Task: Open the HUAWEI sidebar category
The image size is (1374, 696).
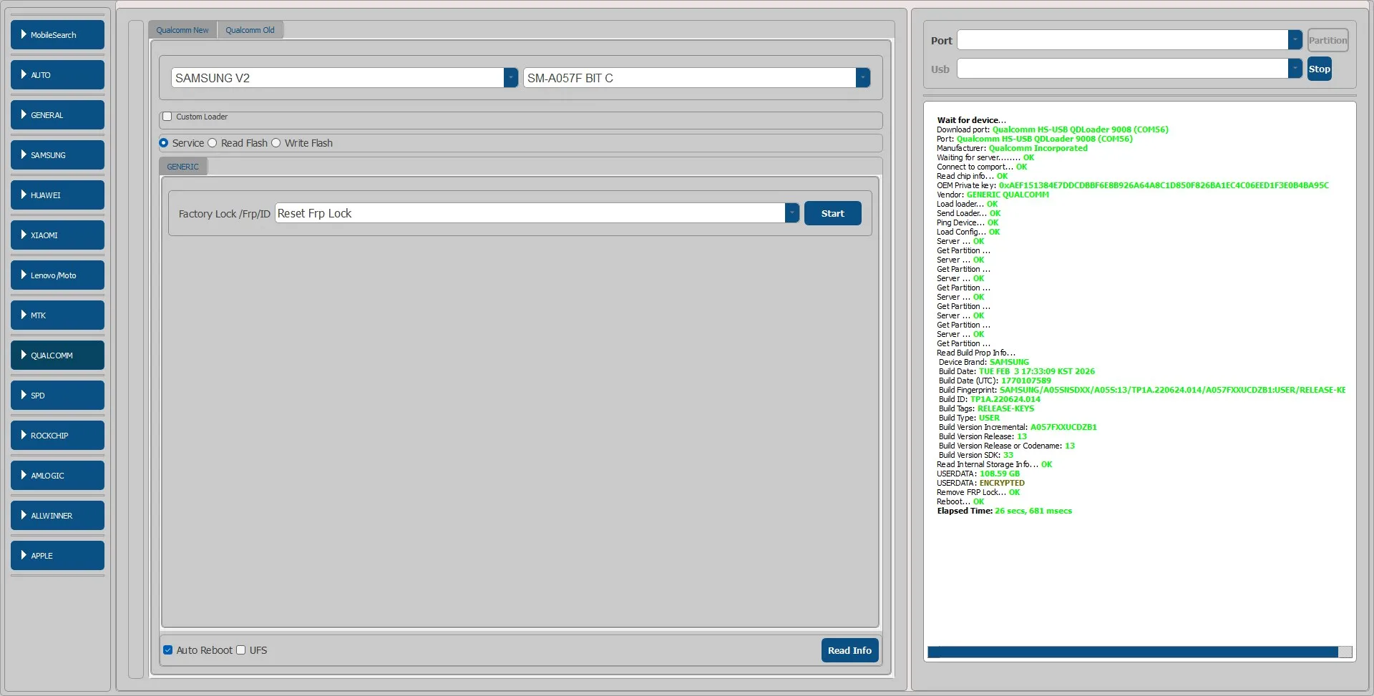Action: (57, 195)
